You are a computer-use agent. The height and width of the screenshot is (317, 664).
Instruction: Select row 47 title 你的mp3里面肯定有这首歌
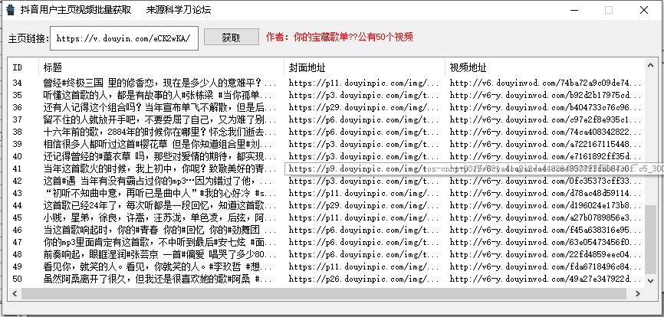click(x=159, y=243)
